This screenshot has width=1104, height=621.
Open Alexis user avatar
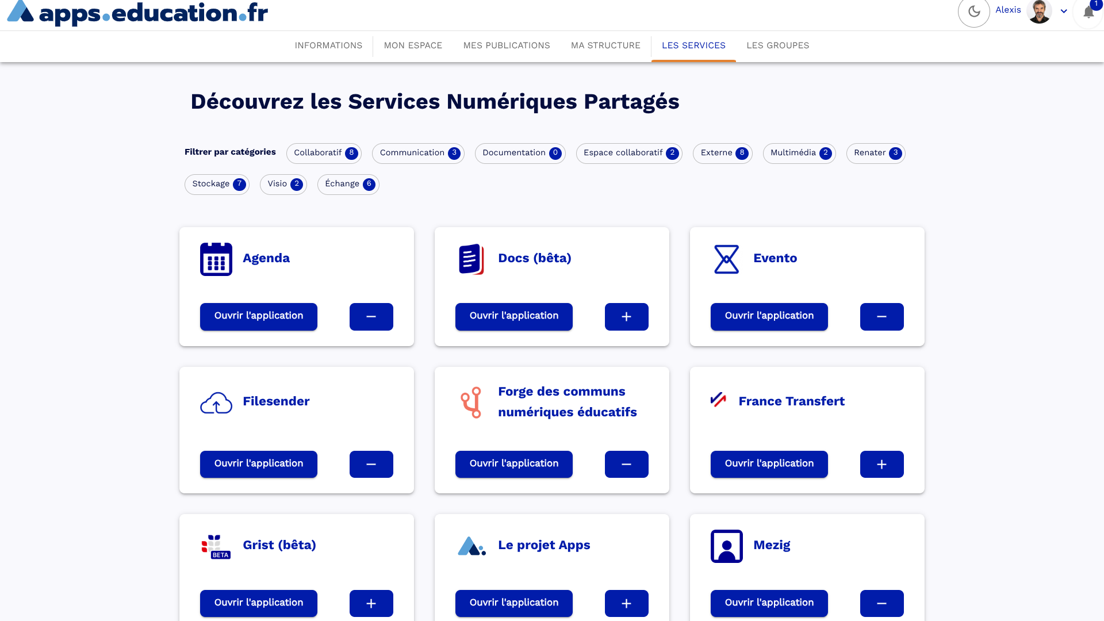tap(1039, 11)
